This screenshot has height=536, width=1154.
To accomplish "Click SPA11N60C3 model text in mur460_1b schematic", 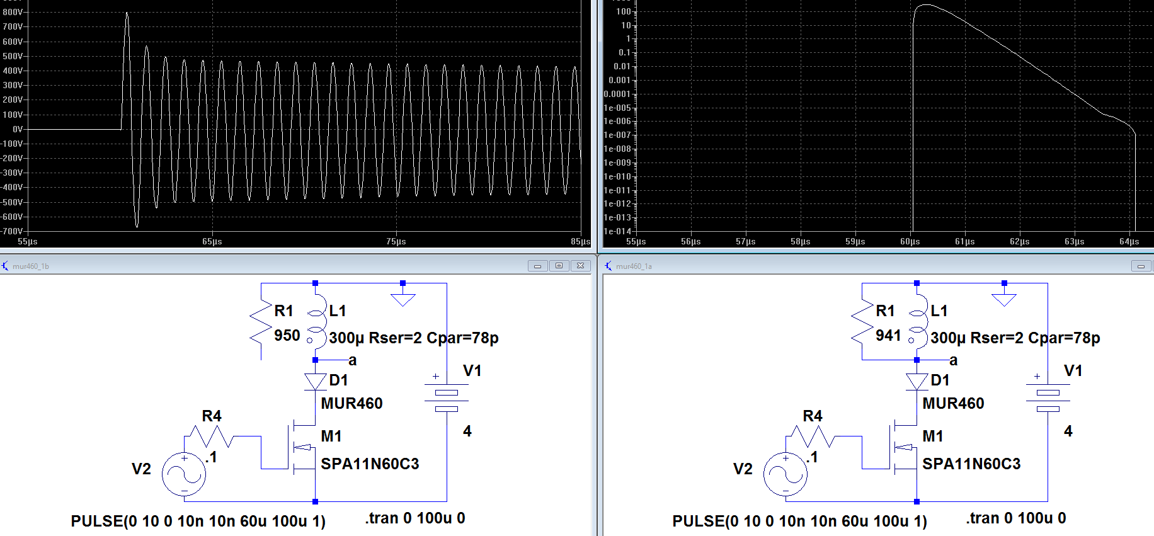I will [370, 464].
